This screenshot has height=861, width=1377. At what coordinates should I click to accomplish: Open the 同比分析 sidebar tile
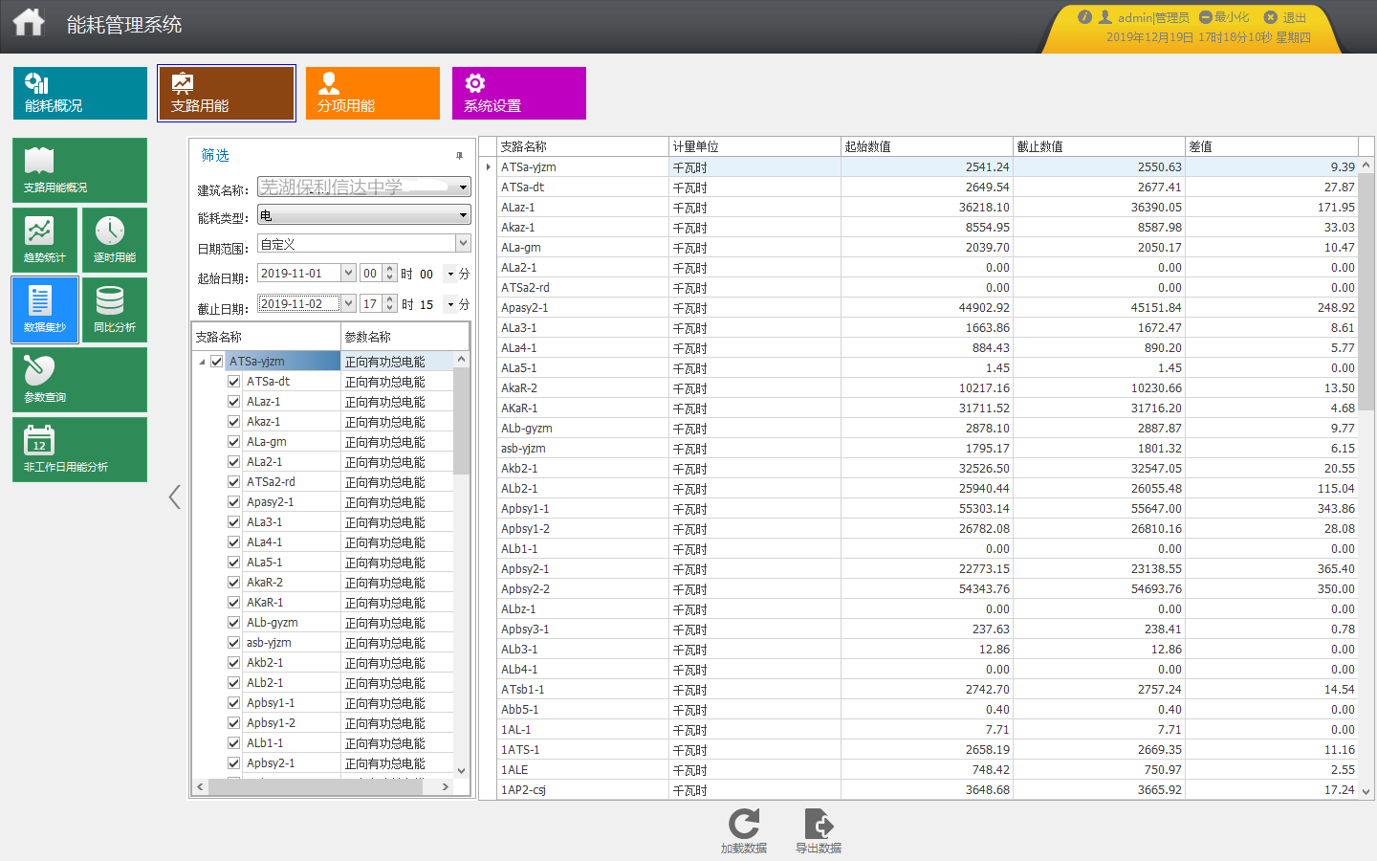[115, 310]
